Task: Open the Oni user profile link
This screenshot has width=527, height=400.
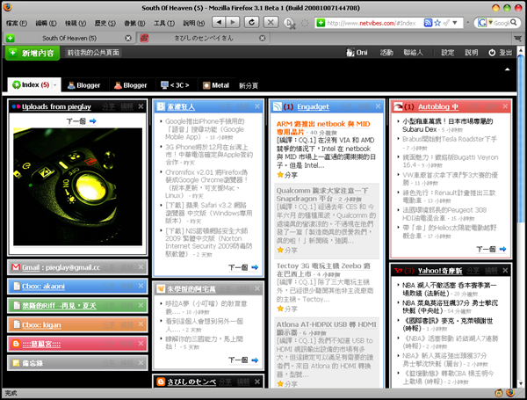Action: pyautogui.click(x=357, y=53)
